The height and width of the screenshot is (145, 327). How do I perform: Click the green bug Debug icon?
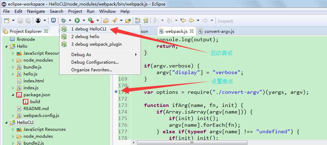click(x=64, y=20)
